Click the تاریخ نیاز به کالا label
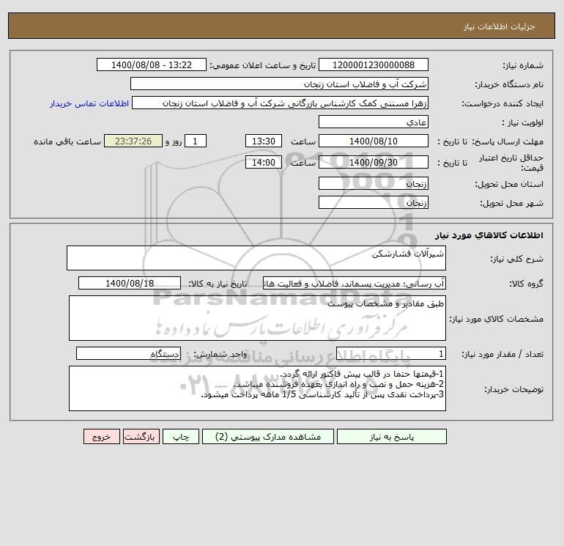Viewport: 564px width, 546px height. [x=218, y=284]
